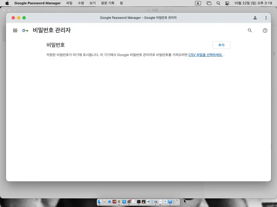Open the Google Password Manager app menu
Viewport: 277px width, 207px height.
click(37, 3)
